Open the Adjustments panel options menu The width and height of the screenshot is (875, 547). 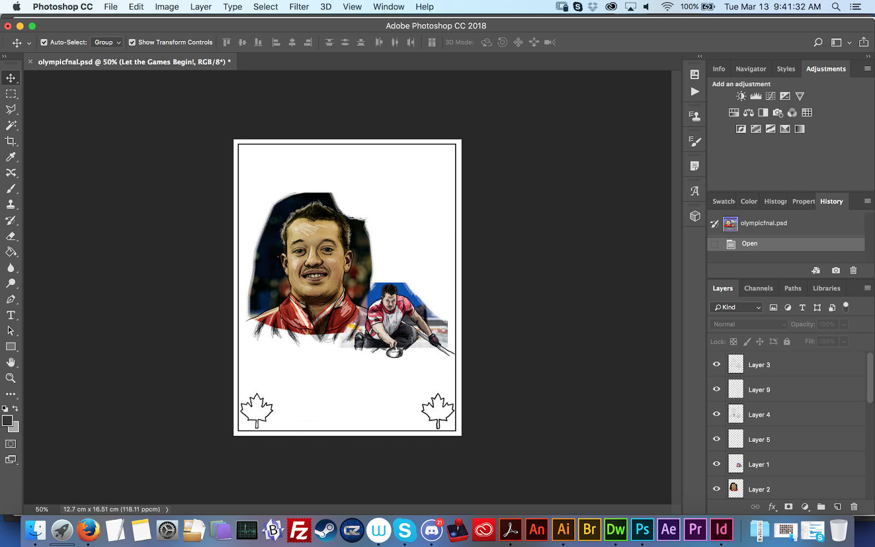867,69
